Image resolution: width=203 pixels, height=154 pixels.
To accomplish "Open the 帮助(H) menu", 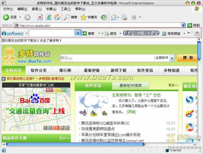I will coord(80,9).
